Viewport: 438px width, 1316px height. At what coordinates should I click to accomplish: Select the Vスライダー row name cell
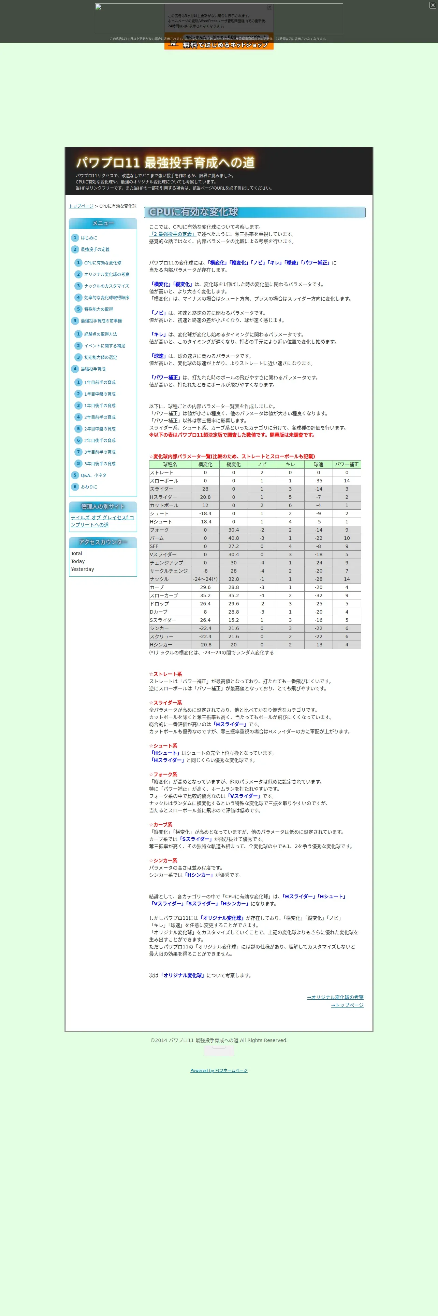(170, 554)
